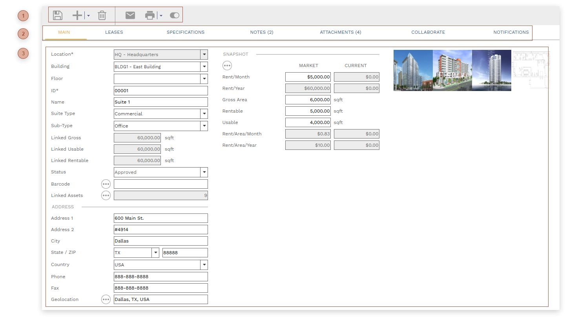Flip the toggle switch in toolbar

[175, 15]
